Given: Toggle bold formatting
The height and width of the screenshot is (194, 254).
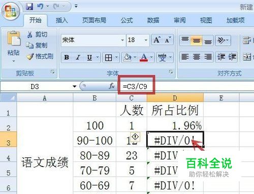Looking at the screenshot, I should (67, 58).
